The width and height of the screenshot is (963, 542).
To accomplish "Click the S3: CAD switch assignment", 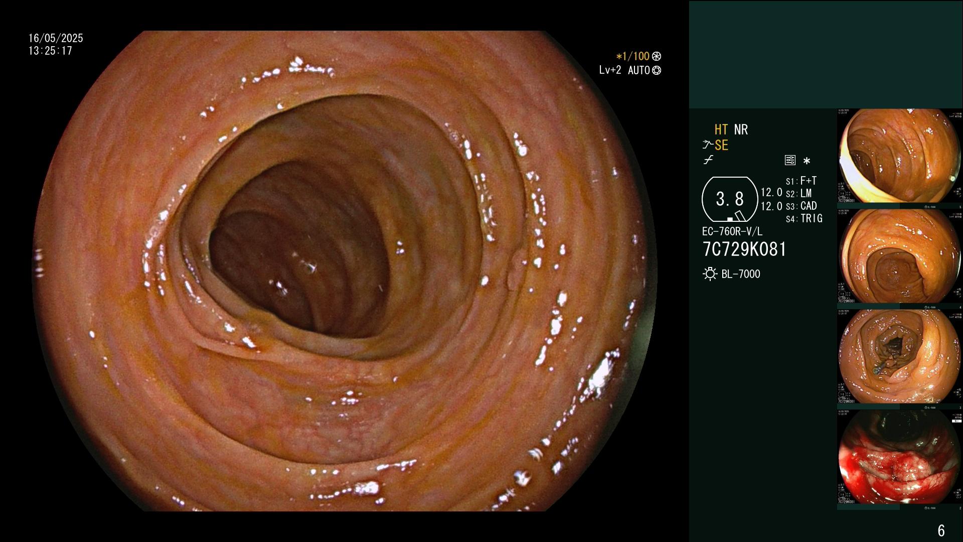I will 801,206.
